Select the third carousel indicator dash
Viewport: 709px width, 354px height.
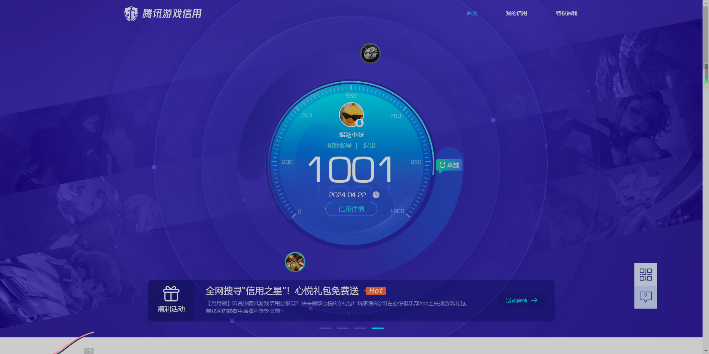coord(360,328)
